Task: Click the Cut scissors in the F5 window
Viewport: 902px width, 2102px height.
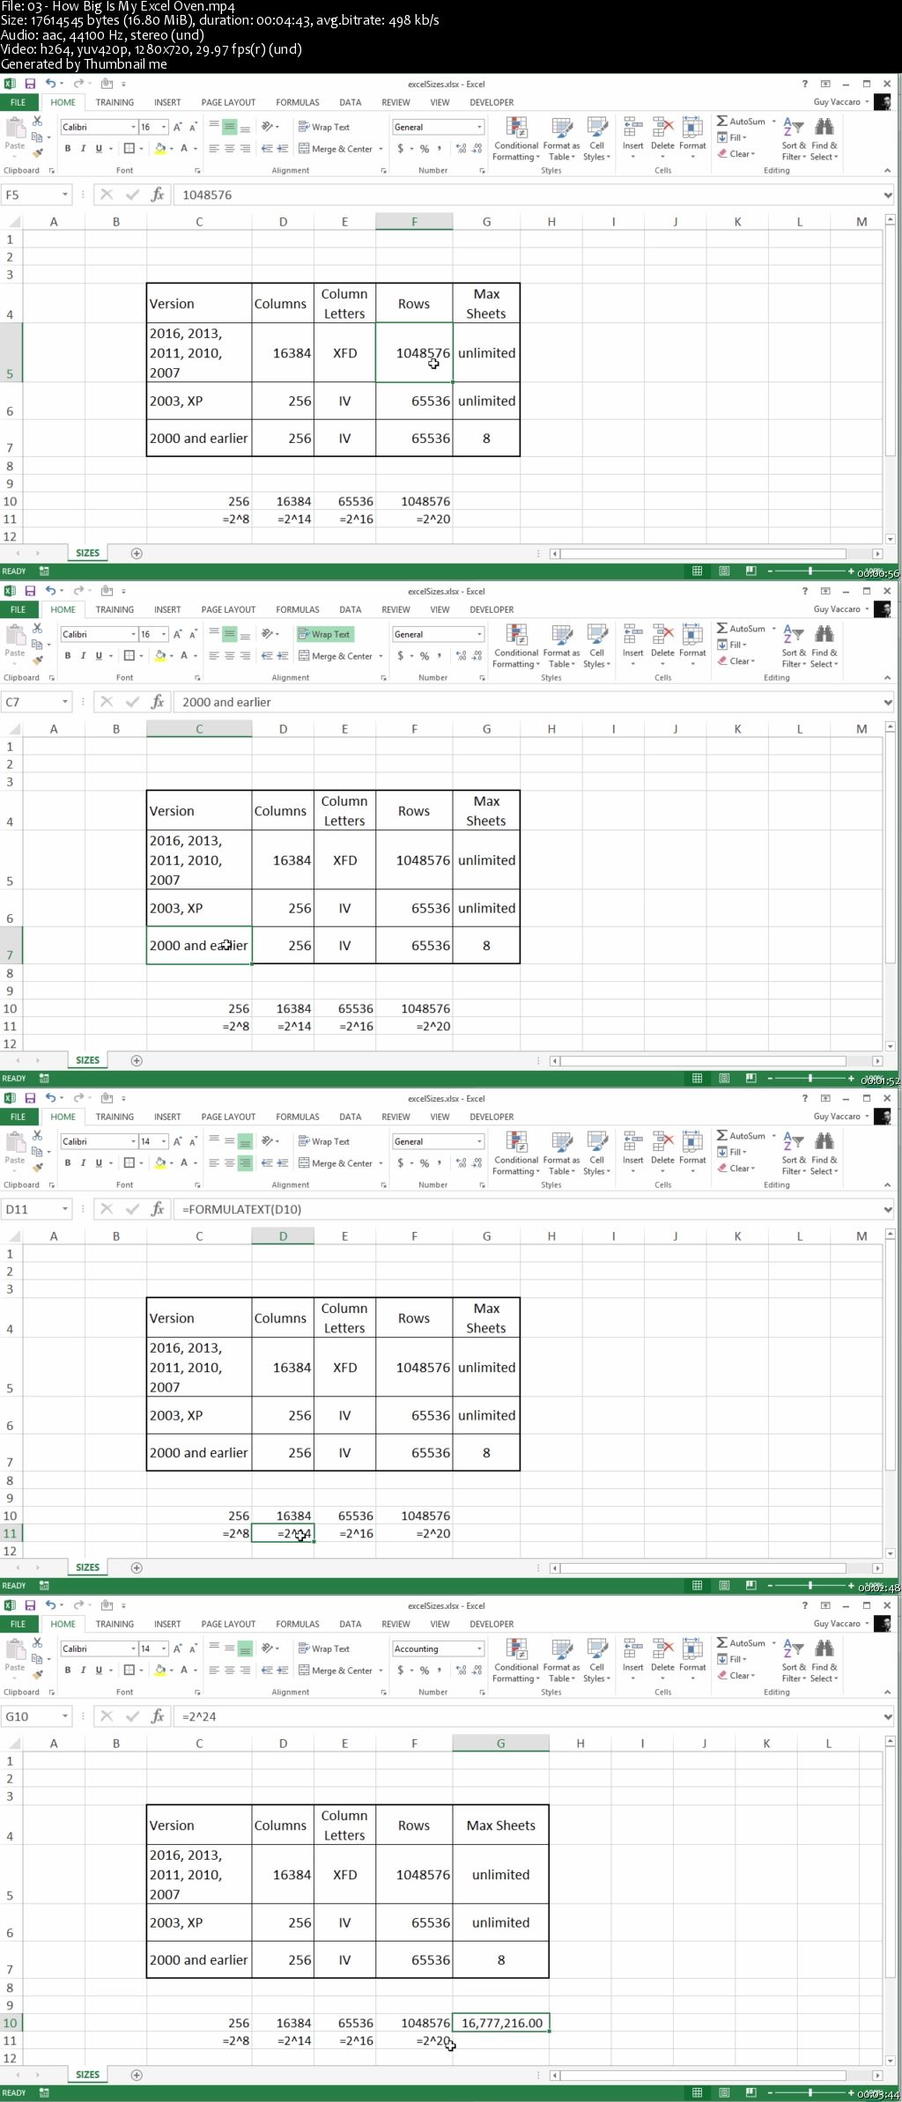Action: click(37, 121)
